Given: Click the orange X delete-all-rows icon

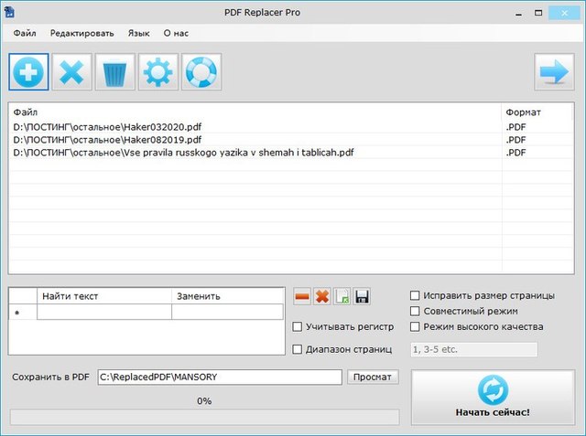Looking at the screenshot, I should (322, 296).
